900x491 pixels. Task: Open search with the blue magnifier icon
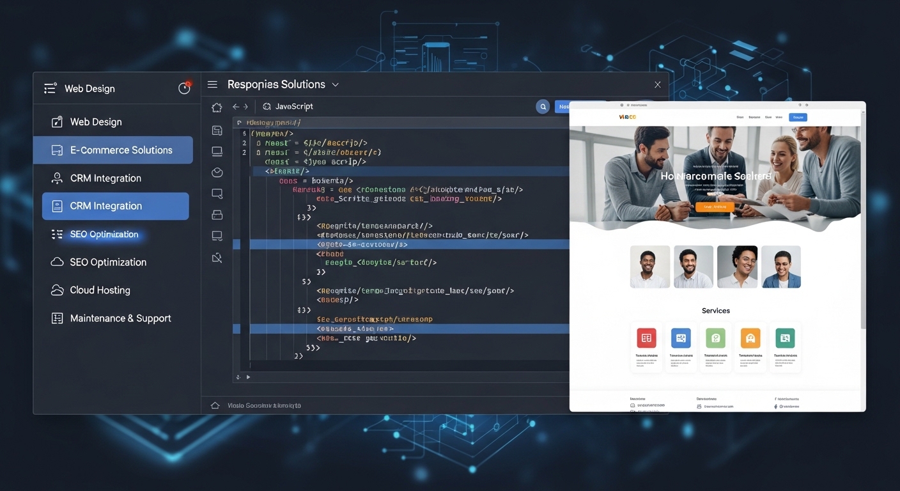tap(543, 107)
